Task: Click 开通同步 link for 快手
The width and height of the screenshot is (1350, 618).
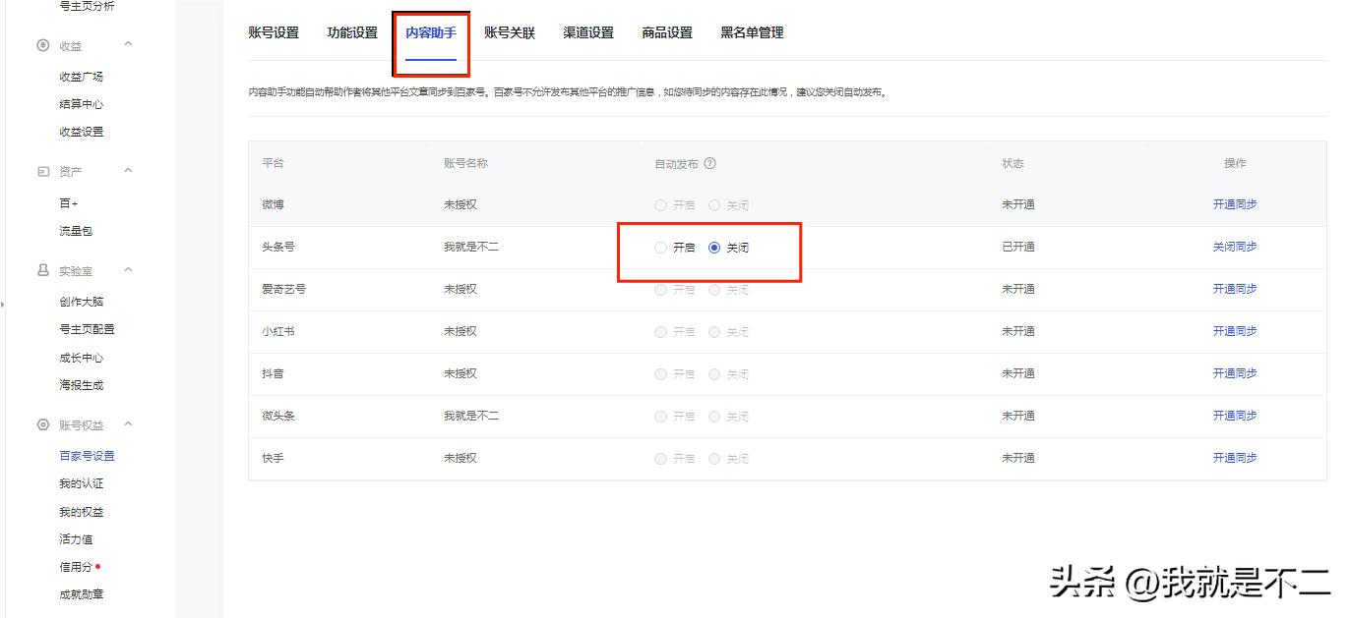Action: pyautogui.click(x=1235, y=458)
